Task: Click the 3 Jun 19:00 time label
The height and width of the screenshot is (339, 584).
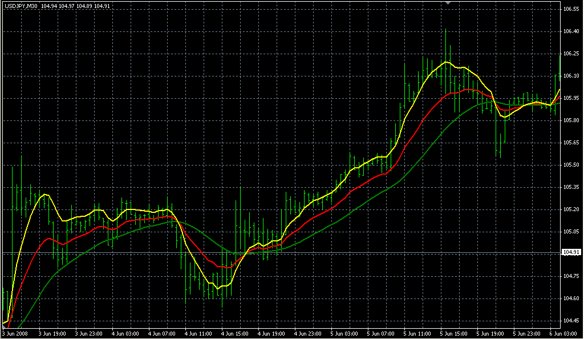Action: tap(52, 333)
